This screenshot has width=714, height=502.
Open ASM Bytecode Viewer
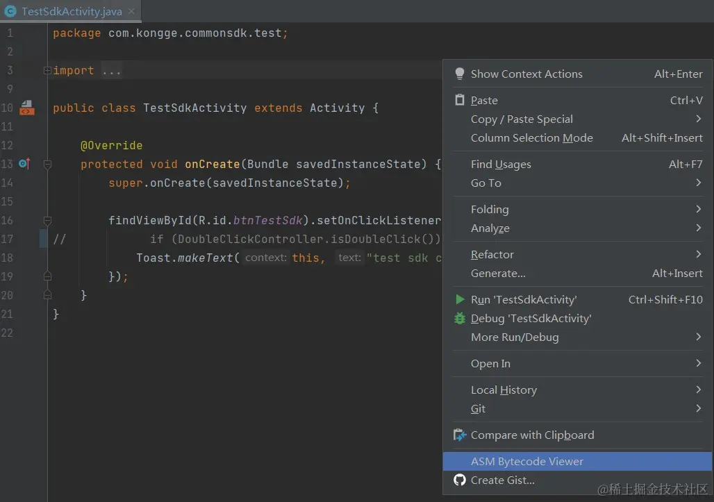click(x=577, y=462)
